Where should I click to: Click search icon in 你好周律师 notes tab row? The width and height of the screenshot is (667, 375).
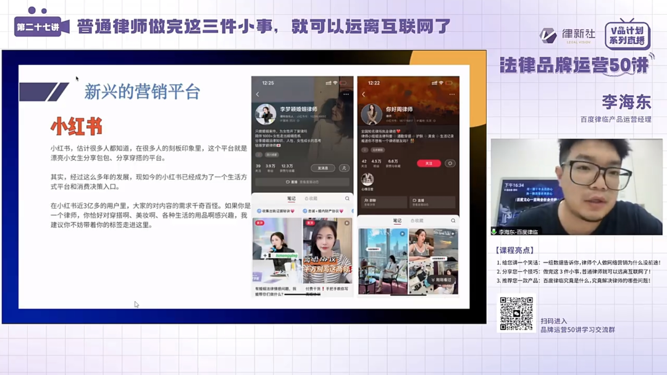tap(453, 221)
